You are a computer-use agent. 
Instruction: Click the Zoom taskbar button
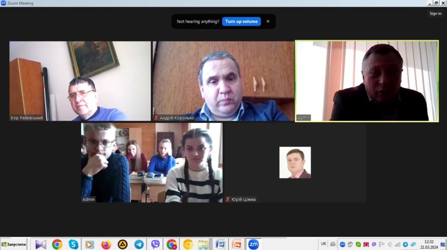pyautogui.click(x=253, y=244)
